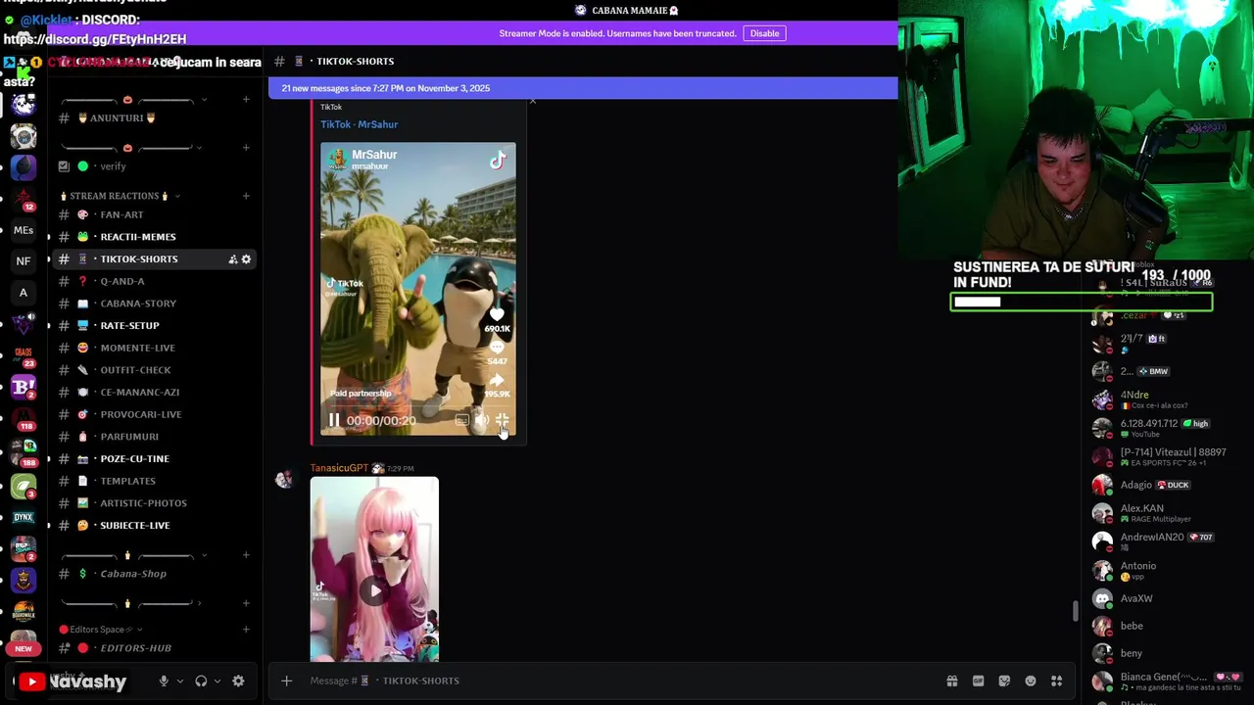This screenshot has width=1254, height=705.
Task: Add a channel to STREAM REACTIONS category
Action: (x=246, y=196)
